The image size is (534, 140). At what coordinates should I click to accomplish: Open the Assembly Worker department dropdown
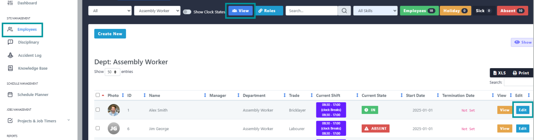tap(157, 11)
